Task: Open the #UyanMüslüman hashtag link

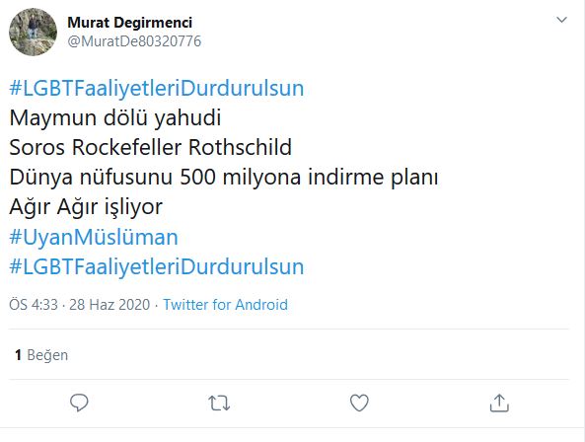Action: click(94, 237)
